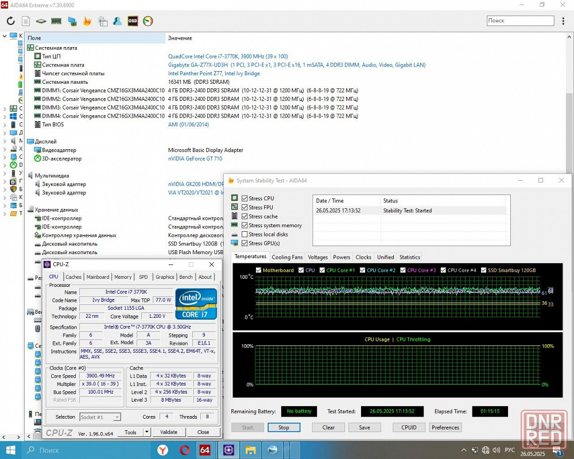Viewport: 574px width, 459px height.
Task: Open the Tools dropdown arrow in CPU-Z
Action: 146,432
